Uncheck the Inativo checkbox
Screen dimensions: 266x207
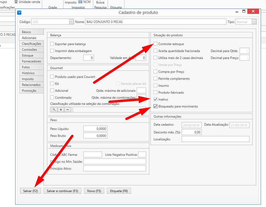click(155, 99)
